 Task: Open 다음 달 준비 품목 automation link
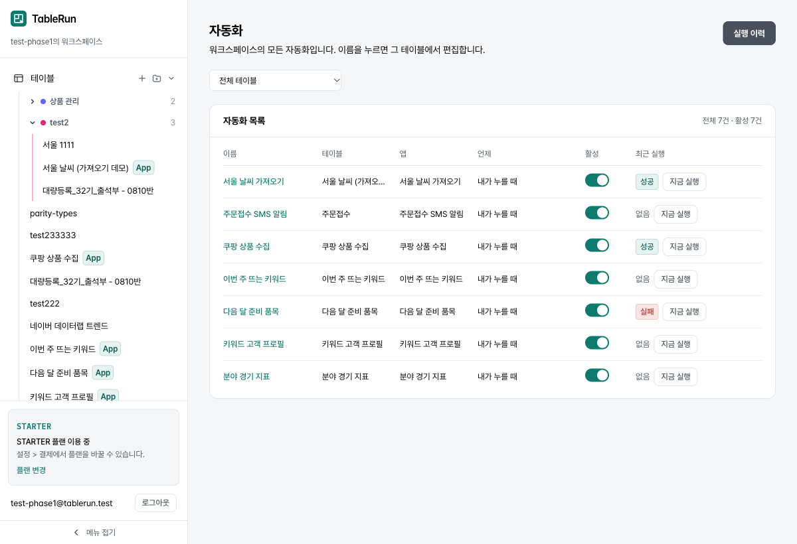point(251,312)
